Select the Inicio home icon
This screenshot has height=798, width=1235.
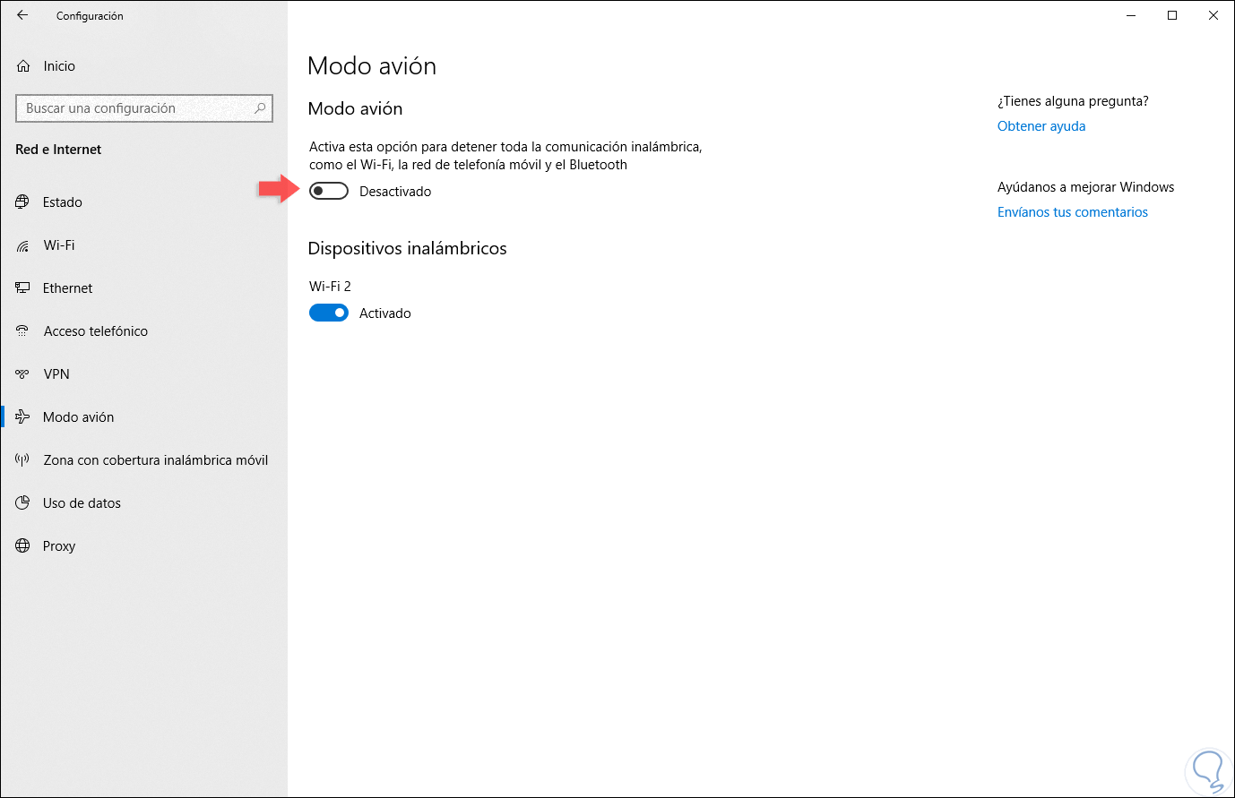23,65
